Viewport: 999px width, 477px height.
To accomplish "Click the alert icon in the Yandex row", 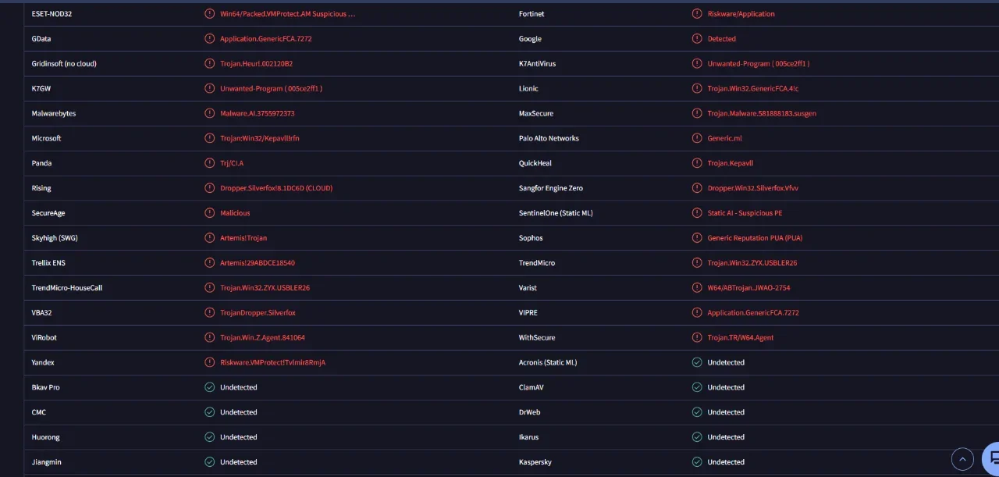I will pyautogui.click(x=209, y=362).
